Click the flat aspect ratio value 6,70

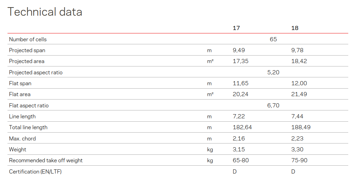(x=273, y=106)
